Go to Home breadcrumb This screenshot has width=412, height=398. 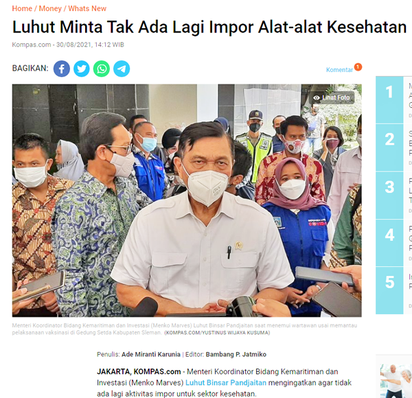(22, 8)
